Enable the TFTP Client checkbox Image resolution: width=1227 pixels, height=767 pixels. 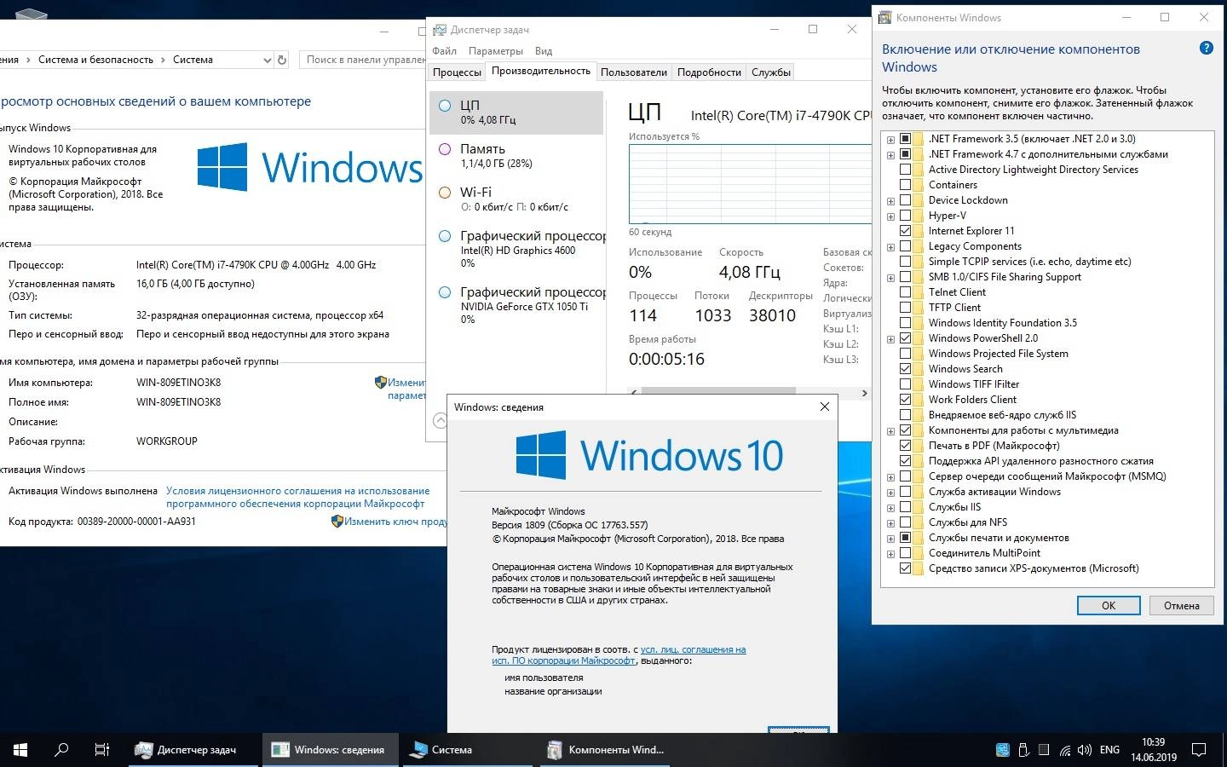pyautogui.click(x=905, y=308)
